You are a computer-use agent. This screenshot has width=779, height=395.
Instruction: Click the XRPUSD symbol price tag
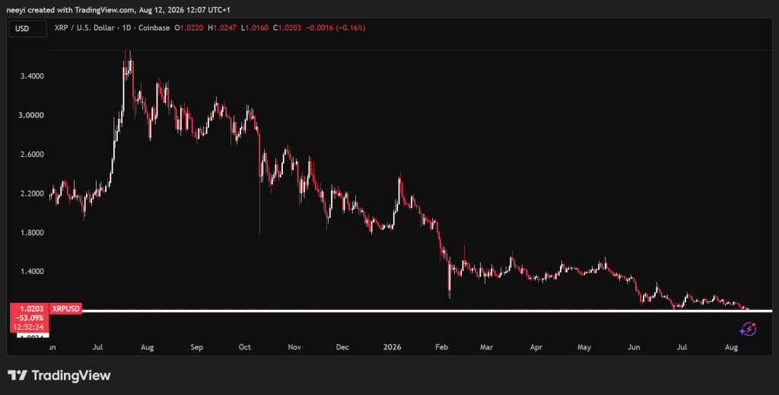point(66,308)
